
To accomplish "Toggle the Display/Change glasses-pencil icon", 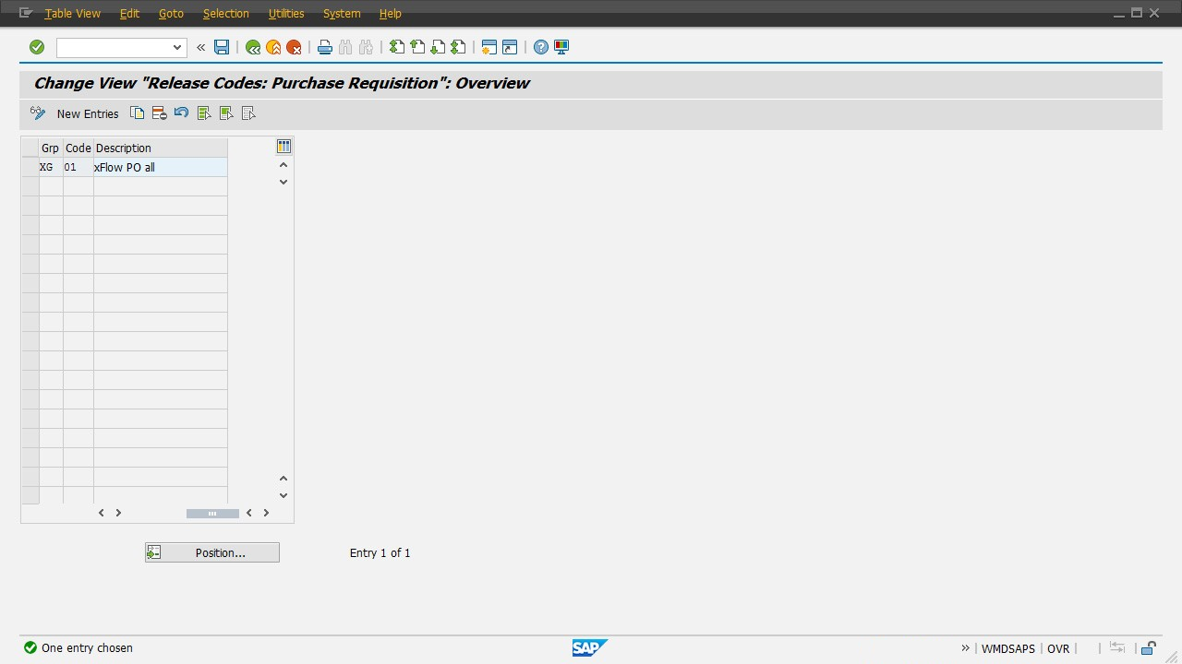I will click(x=38, y=113).
